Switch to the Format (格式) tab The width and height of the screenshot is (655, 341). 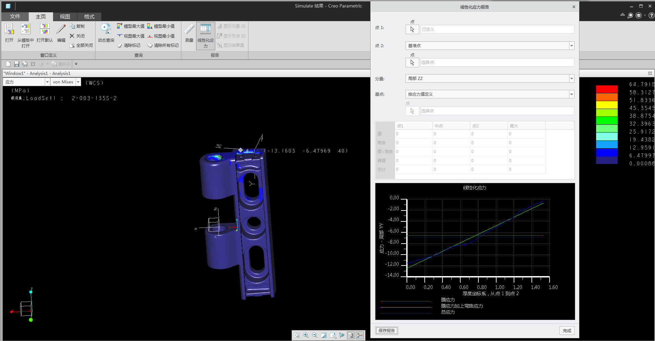(89, 16)
